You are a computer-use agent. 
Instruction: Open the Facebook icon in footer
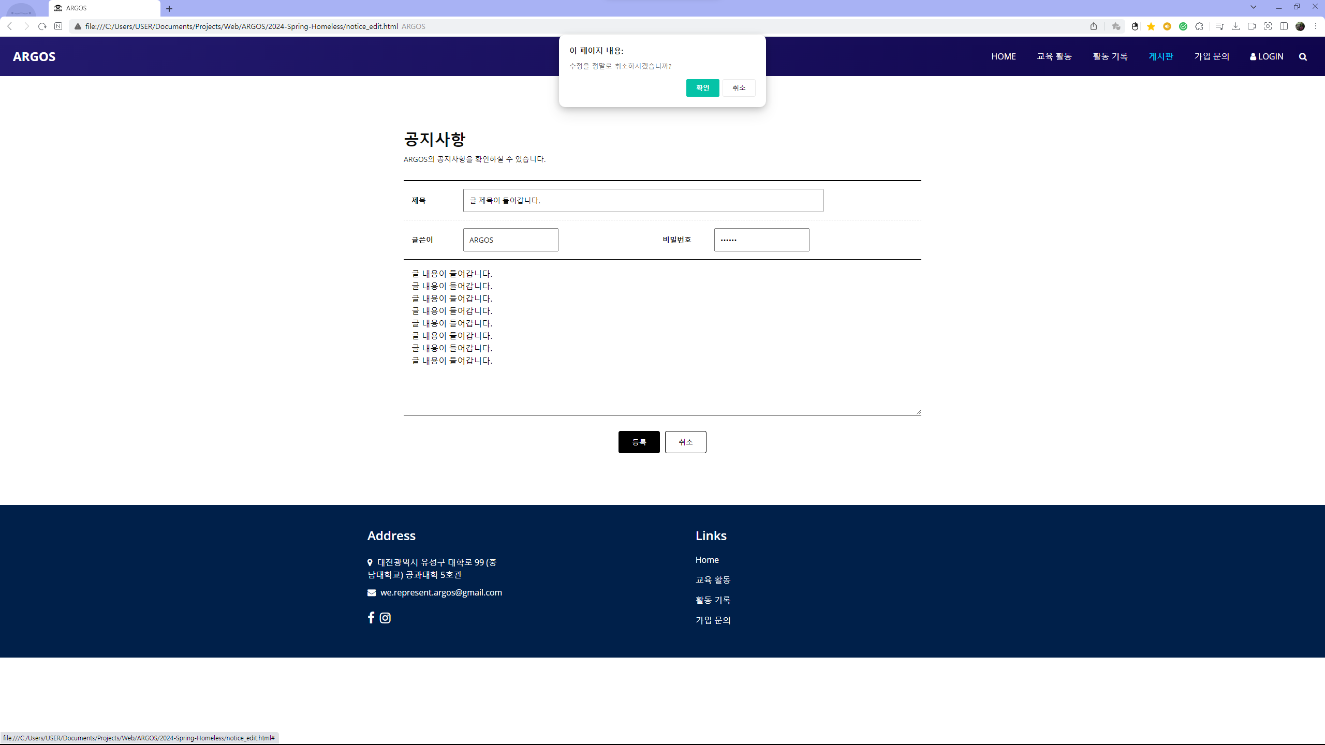pyautogui.click(x=371, y=618)
